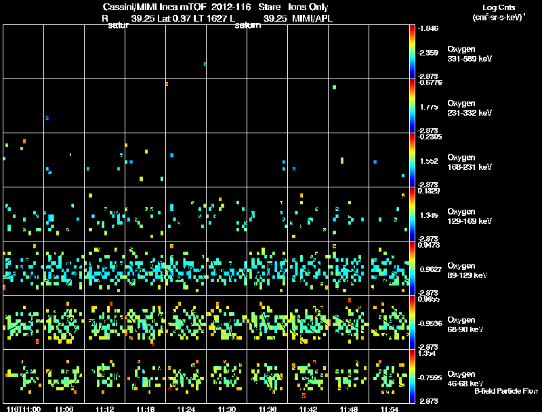Click the 'Oxygen 231-332 keV' row label
Viewport: 542px width, 412px height.
470,108
